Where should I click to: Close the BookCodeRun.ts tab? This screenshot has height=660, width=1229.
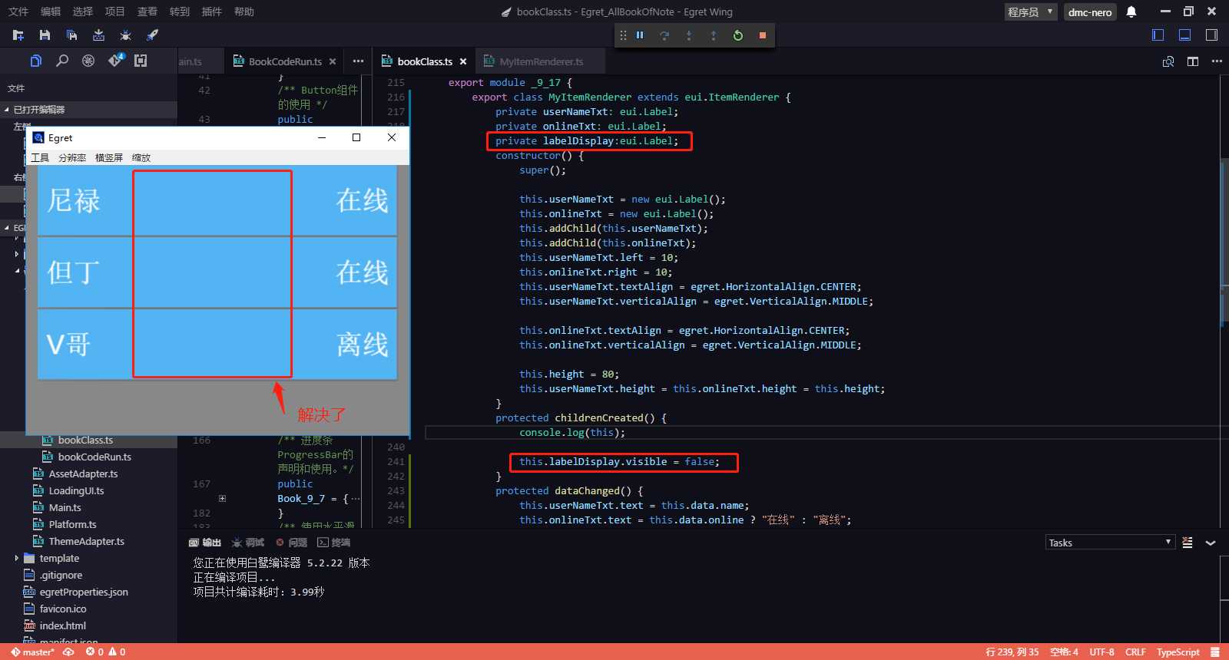coord(333,61)
